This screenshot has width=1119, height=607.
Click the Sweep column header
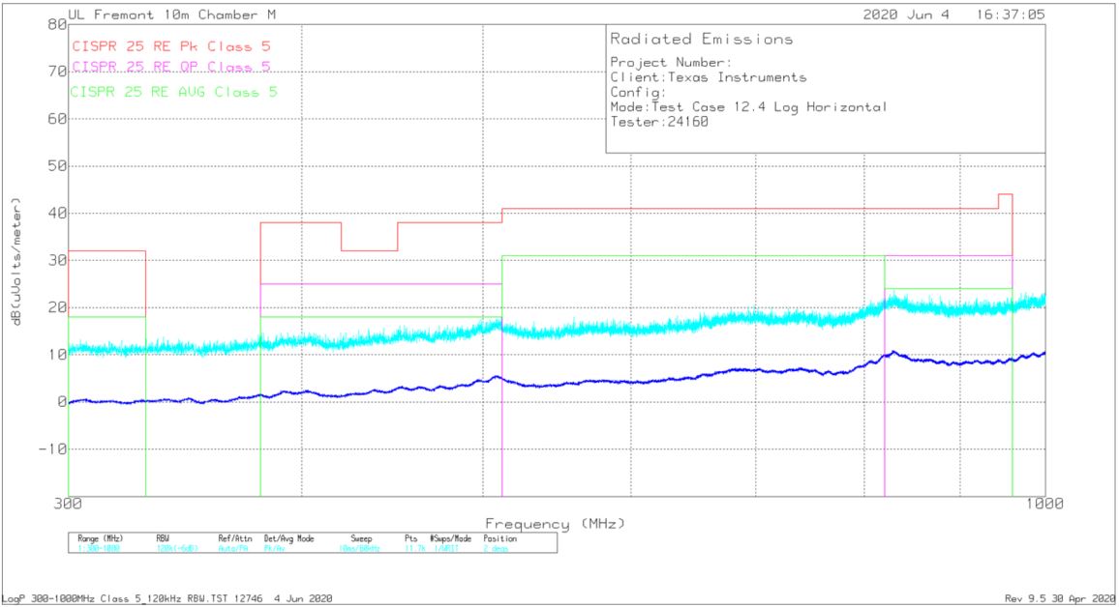[x=361, y=538]
